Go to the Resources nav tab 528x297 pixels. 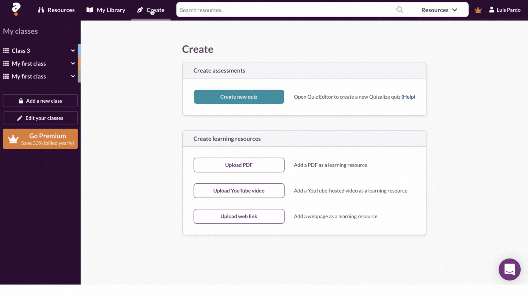point(56,10)
